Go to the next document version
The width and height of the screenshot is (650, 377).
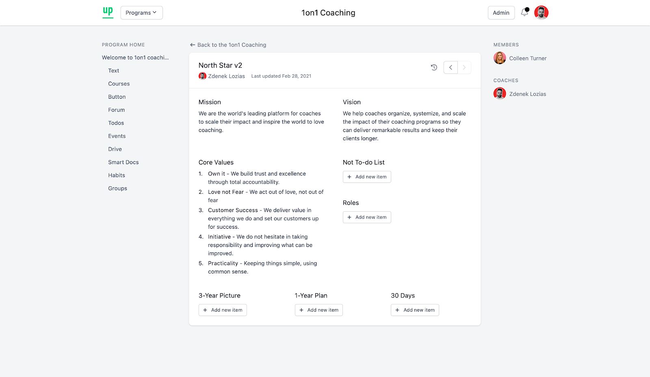pyautogui.click(x=464, y=67)
